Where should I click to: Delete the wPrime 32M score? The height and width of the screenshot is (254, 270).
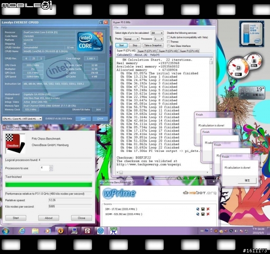click(208, 209)
